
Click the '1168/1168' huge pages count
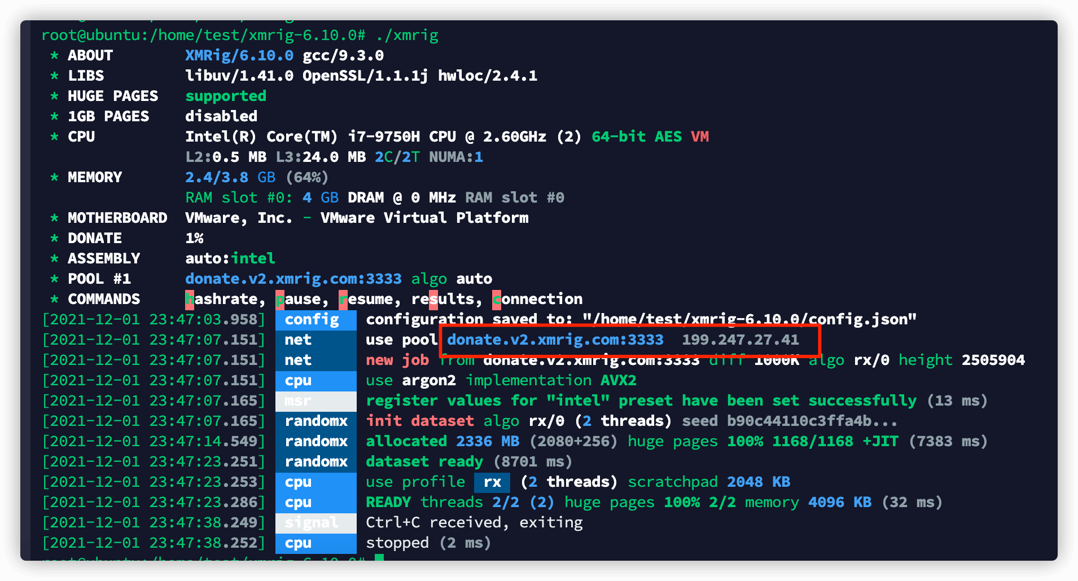click(813, 441)
